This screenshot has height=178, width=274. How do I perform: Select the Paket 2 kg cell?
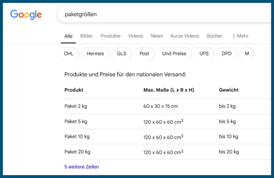pyautogui.click(x=76, y=106)
